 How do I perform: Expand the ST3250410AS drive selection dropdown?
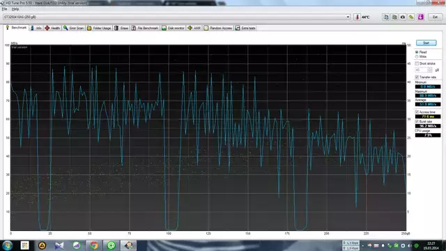(x=348, y=17)
